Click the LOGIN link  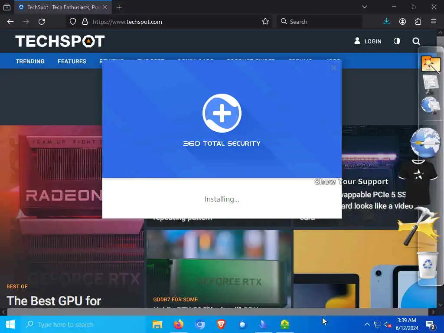click(368, 41)
